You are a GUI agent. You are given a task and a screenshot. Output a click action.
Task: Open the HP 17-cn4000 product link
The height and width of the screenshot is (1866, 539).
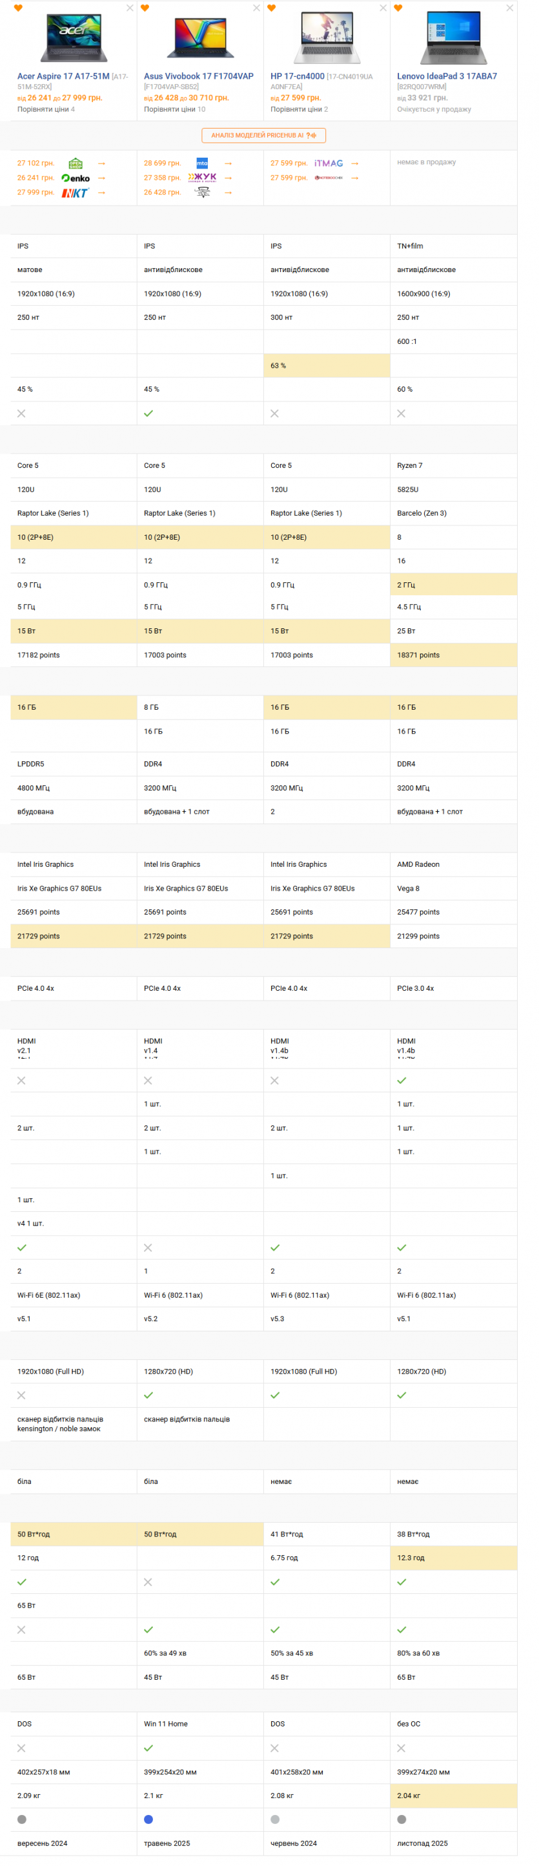(298, 76)
